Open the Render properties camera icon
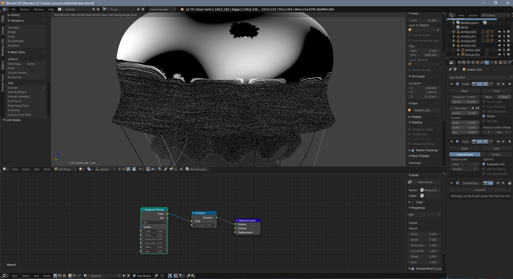The width and height of the screenshot is (513, 279). pos(460,62)
